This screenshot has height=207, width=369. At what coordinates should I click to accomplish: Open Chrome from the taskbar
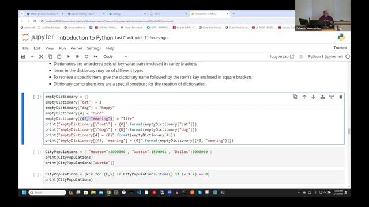(108, 193)
